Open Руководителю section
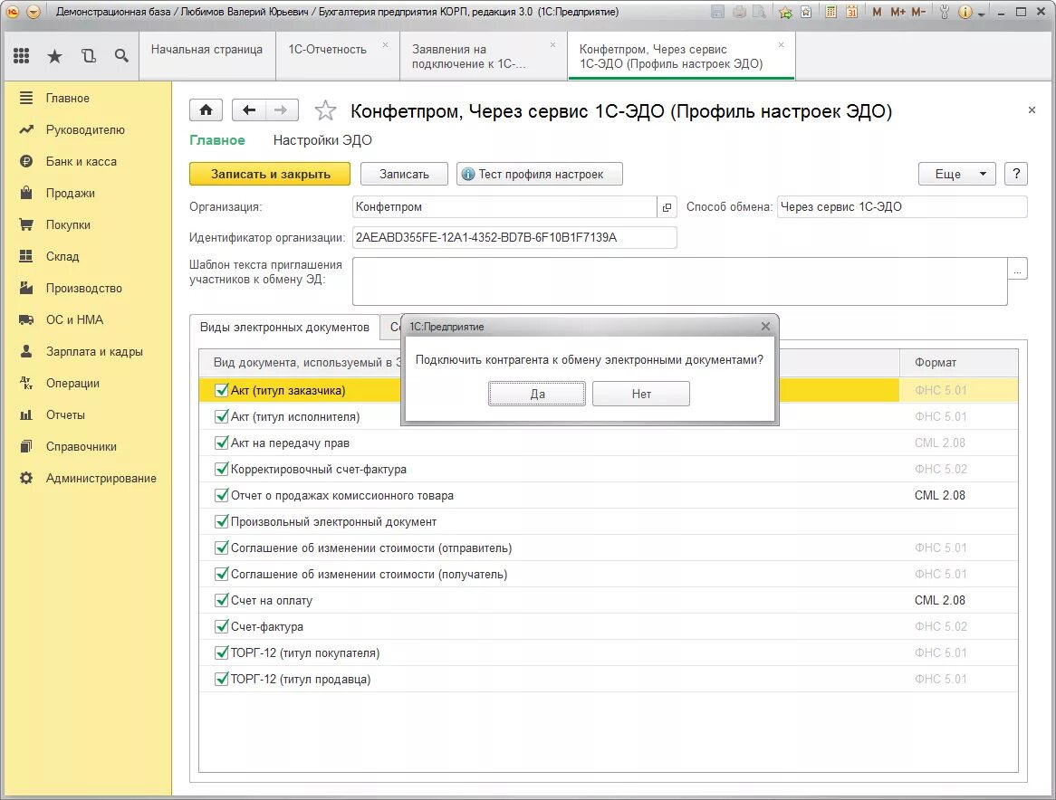This screenshot has width=1056, height=800. pos(85,129)
